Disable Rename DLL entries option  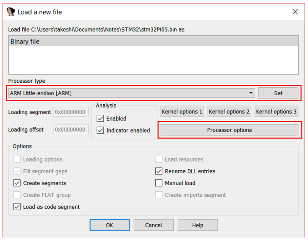click(159, 171)
